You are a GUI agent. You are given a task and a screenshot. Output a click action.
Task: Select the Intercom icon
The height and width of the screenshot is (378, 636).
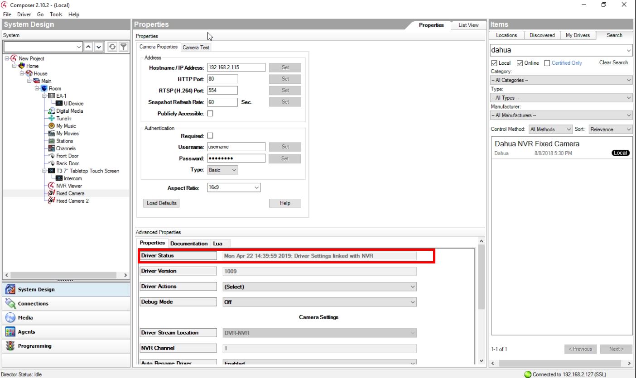tap(59, 178)
